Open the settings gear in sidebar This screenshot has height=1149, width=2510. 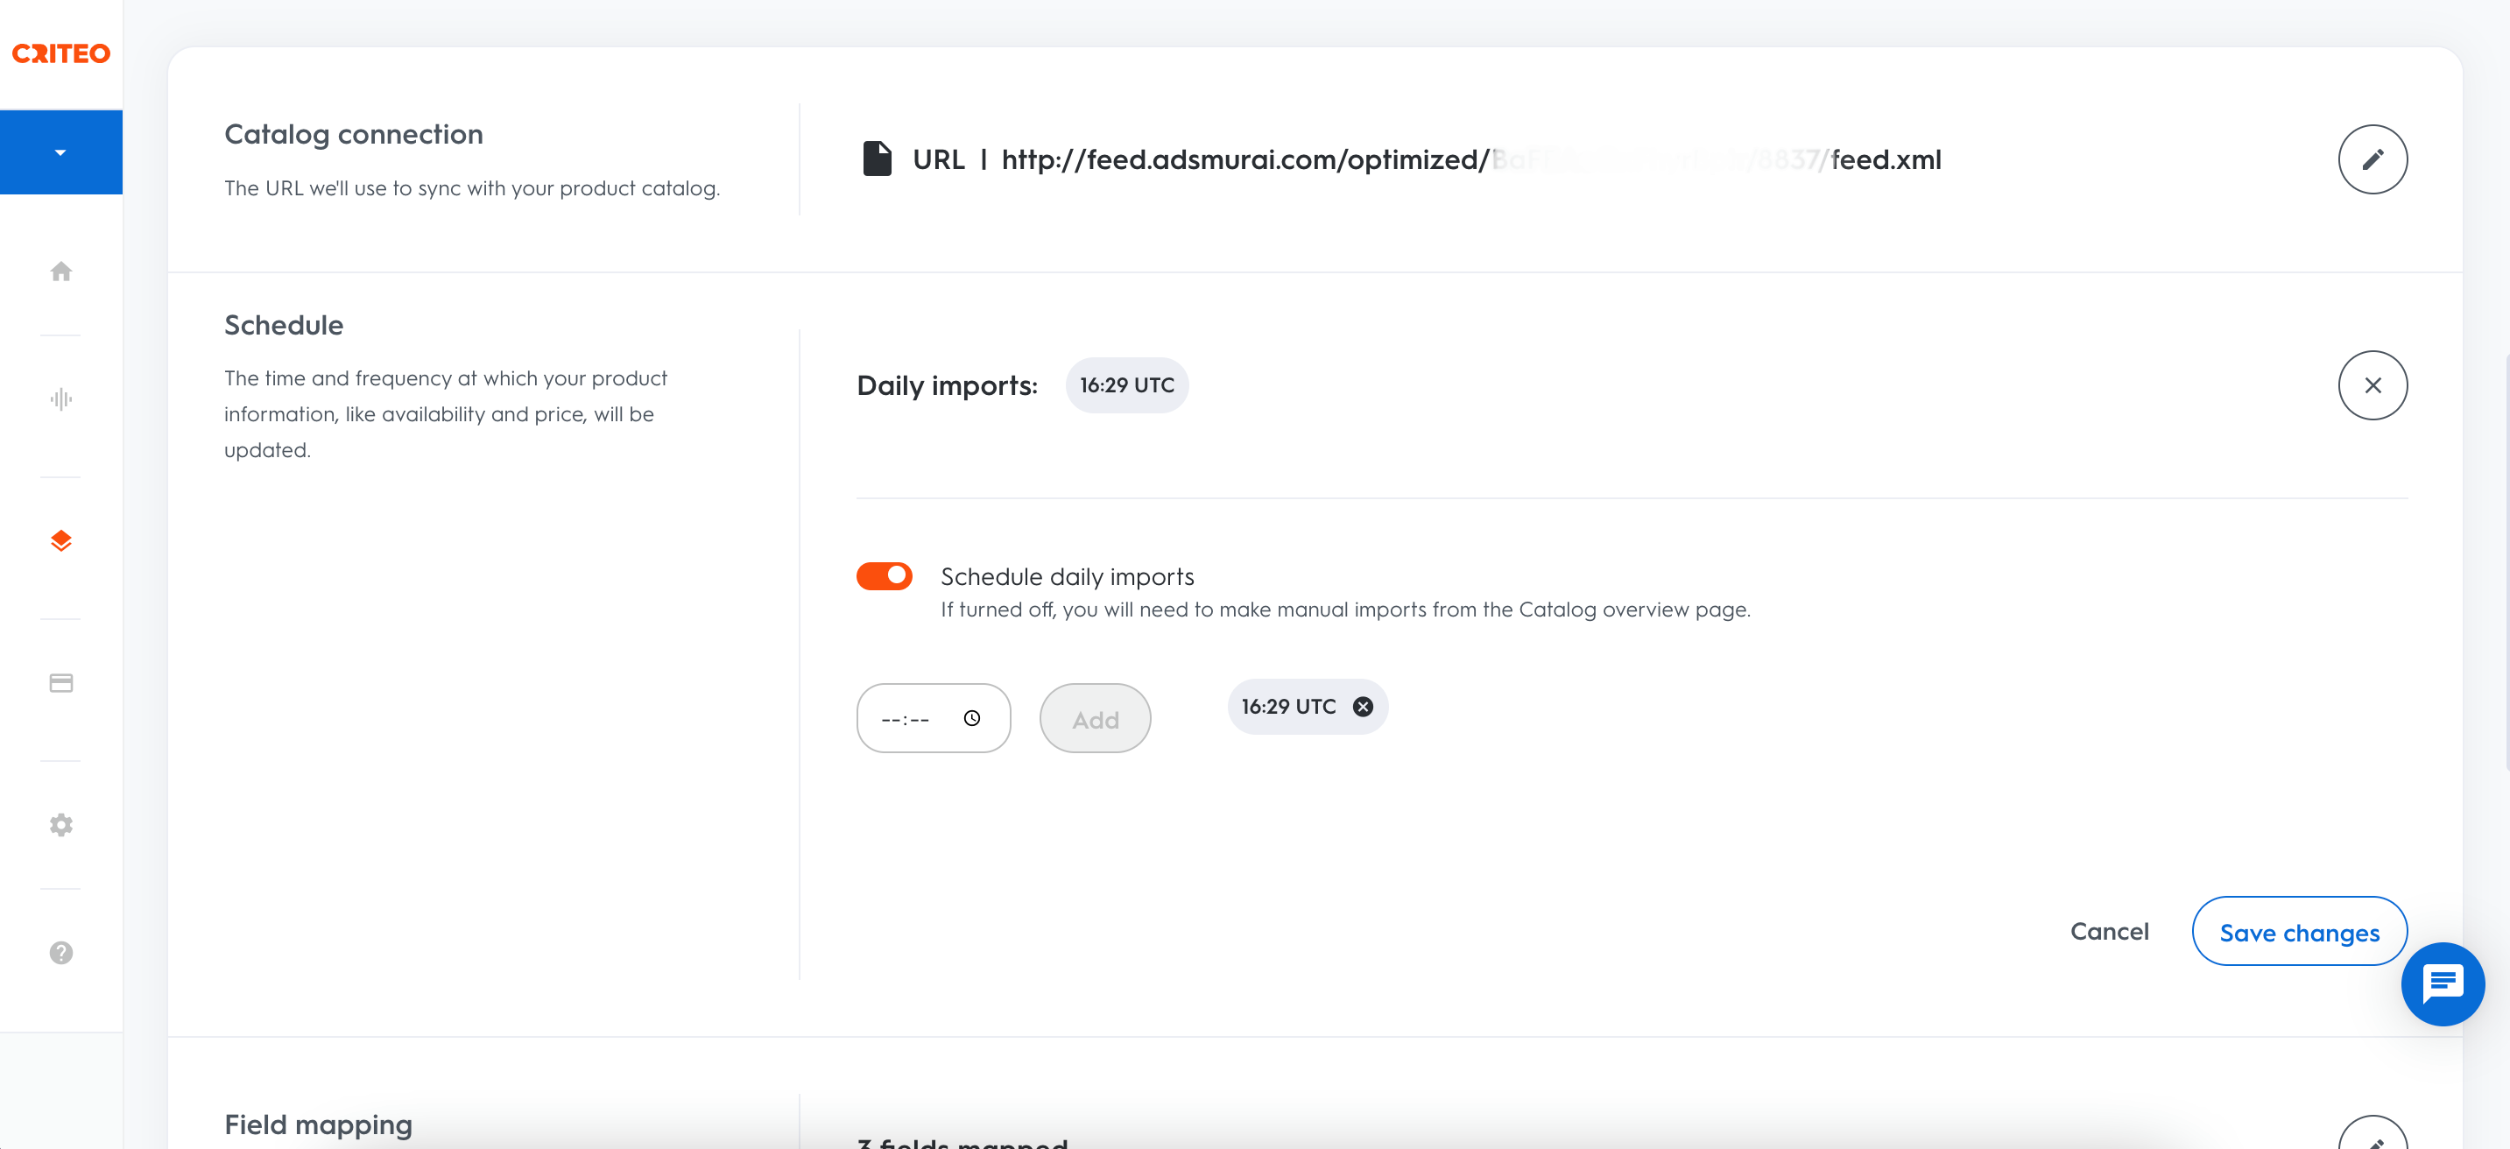60,824
